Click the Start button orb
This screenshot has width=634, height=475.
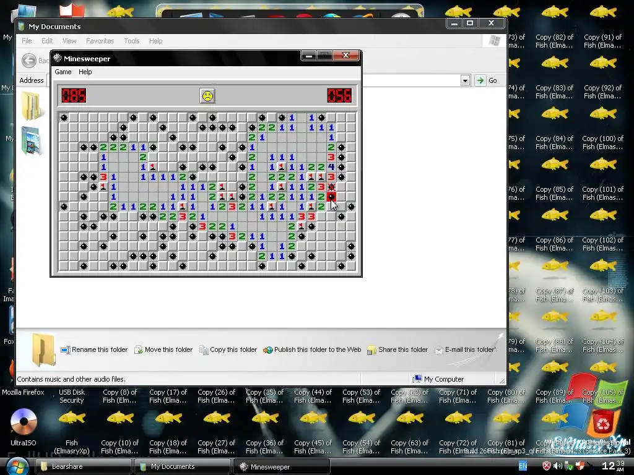click(17, 466)
